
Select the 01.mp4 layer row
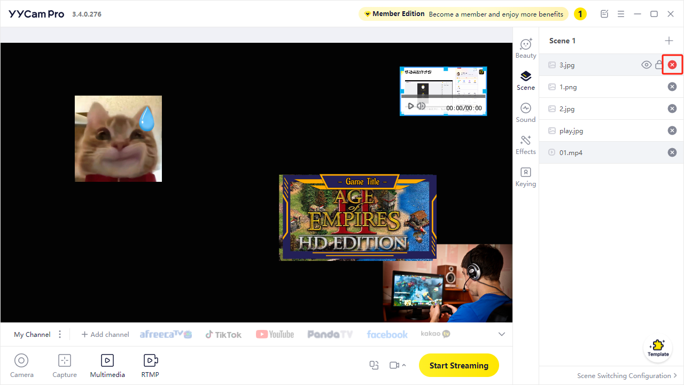[x=611, y=152]
